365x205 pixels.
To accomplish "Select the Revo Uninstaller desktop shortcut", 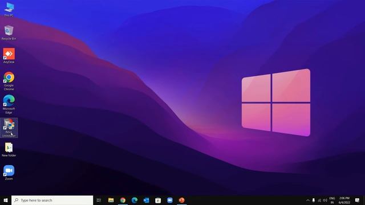I will click(x=9, y=128).
